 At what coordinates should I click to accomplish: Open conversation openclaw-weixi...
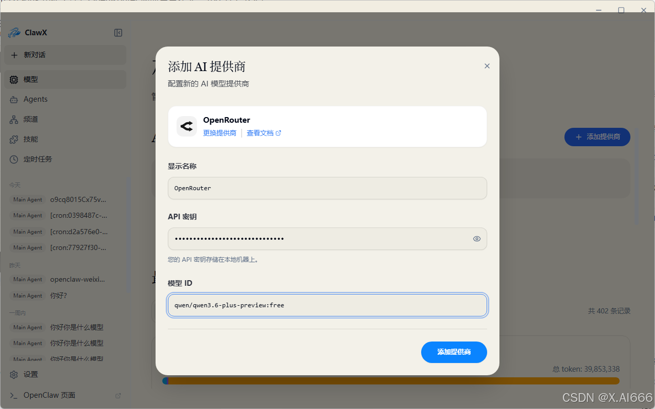(x=65, y=279)
